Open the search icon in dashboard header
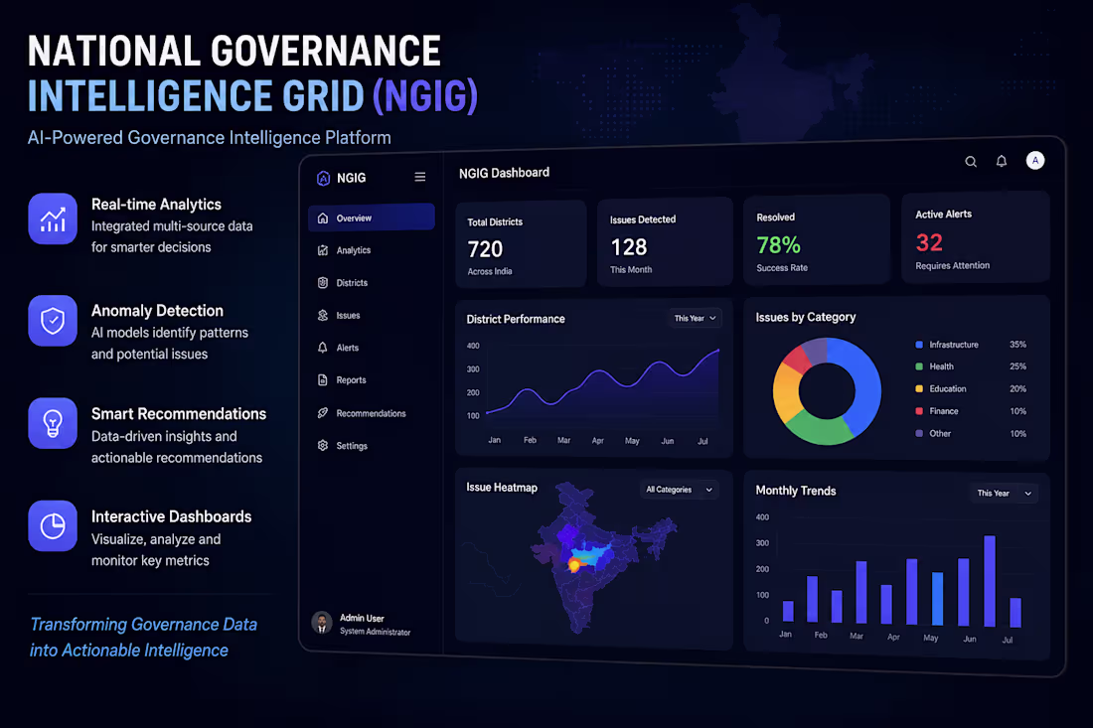The width and height of the screenshot is (1093, 728). coord(971,162)
